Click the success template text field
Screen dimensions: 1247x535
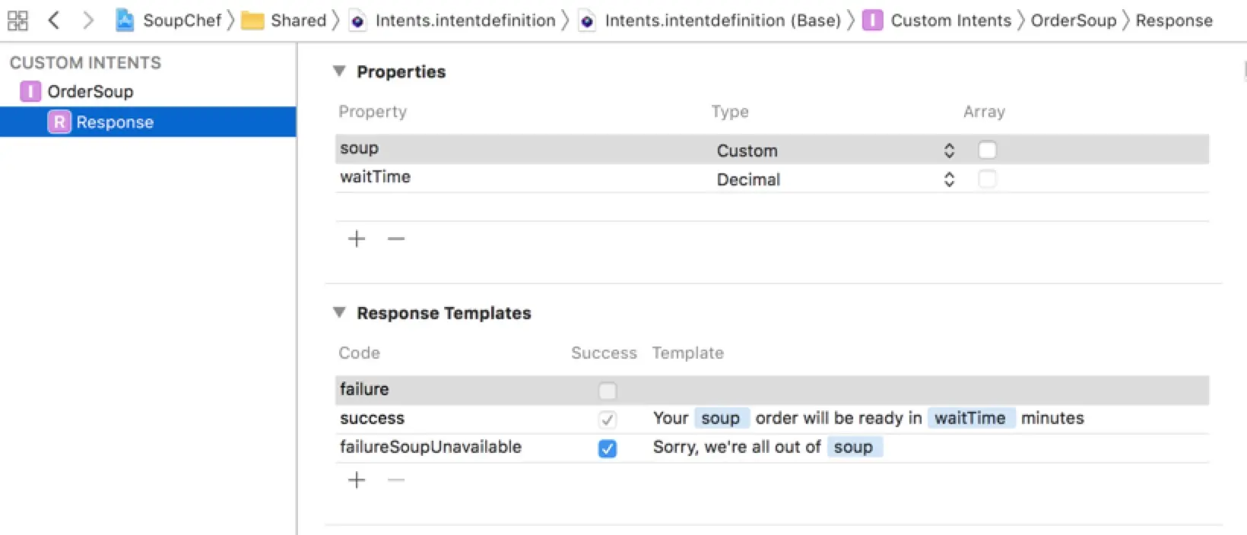[868, 419]
